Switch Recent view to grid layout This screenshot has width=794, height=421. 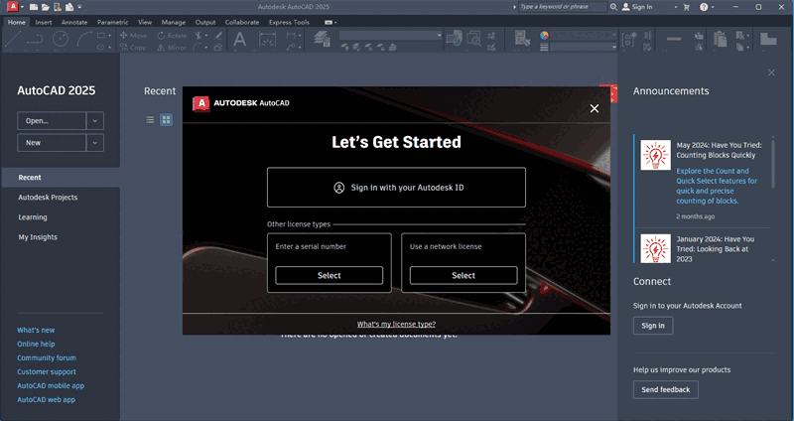[x=166, y=119]
